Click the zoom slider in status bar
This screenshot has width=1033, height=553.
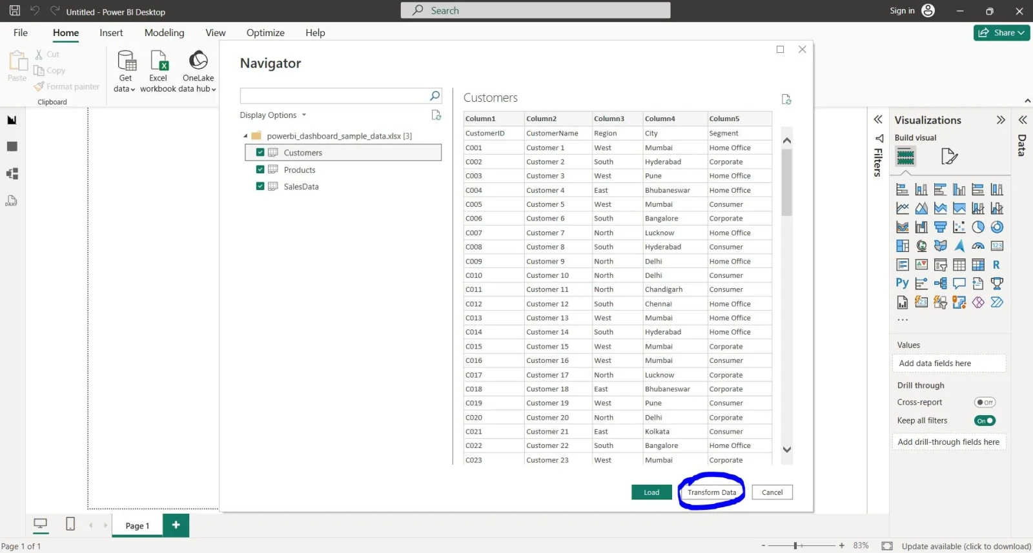click(796, 546)
